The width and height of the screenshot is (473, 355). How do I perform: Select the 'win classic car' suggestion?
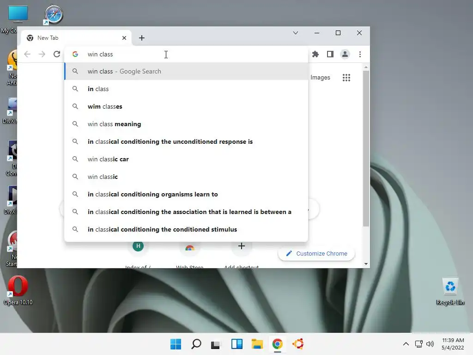186,159
